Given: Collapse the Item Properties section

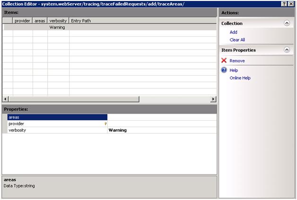Looking at the screenshot, I should (287, 50).
